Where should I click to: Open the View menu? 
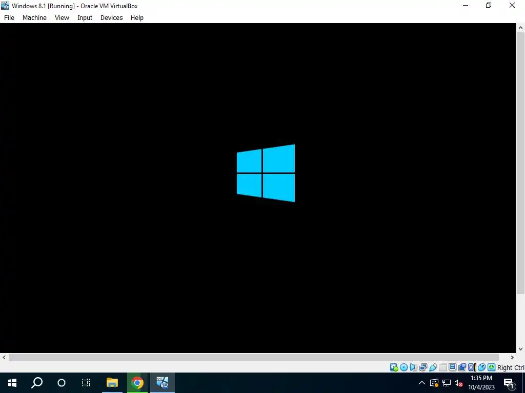62,18
